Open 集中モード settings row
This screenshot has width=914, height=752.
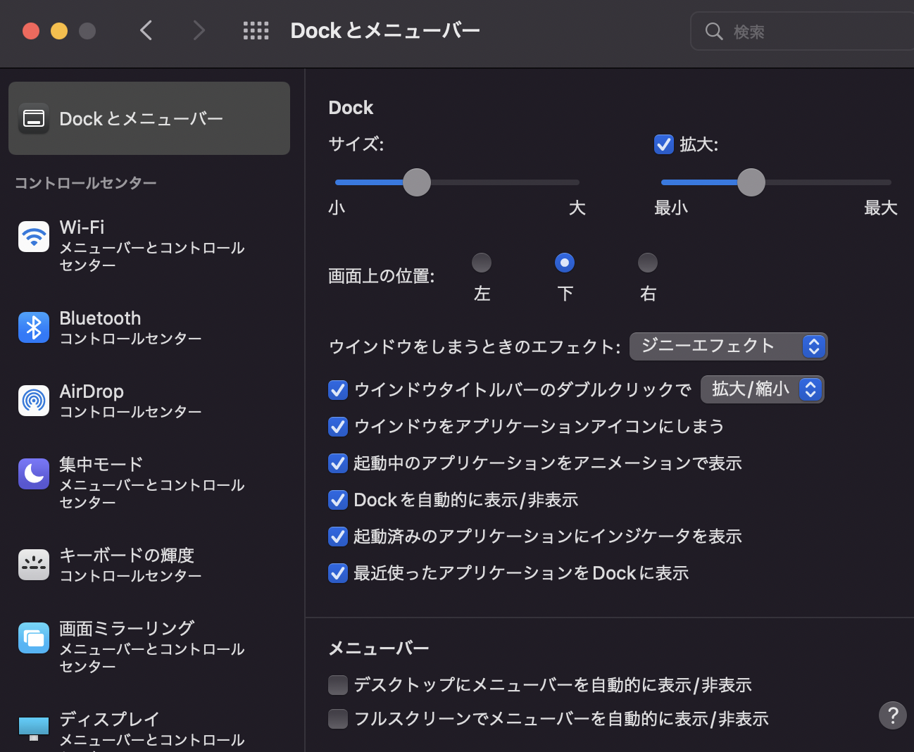(x=149, y=483)
